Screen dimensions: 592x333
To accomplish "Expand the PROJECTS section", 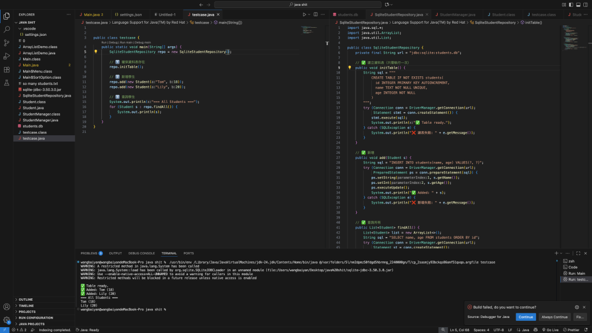I will [x=27, y=312].
